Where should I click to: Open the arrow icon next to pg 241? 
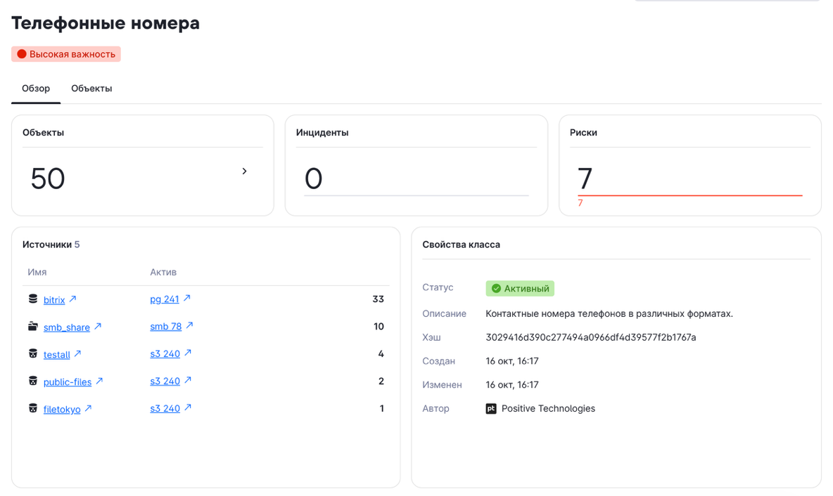click(187, 299)
